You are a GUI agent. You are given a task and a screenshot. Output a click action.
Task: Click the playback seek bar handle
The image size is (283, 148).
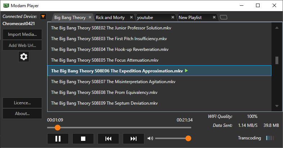click(57, 128)
